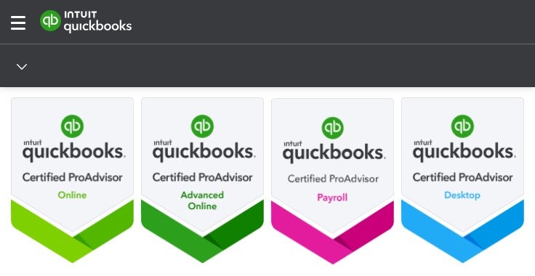Select the blue "Desktop" label text
535x276 pixels.
(x=462, y=195)
